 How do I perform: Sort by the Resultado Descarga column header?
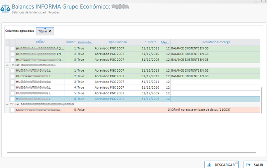pos(216,42)
